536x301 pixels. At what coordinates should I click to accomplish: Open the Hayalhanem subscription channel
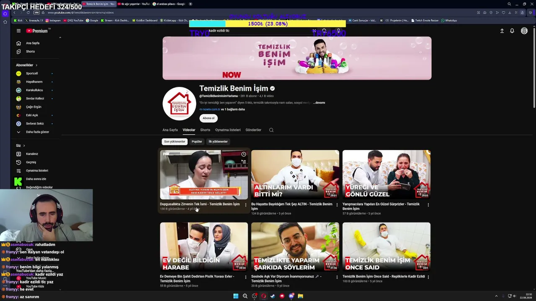(34, 82)
